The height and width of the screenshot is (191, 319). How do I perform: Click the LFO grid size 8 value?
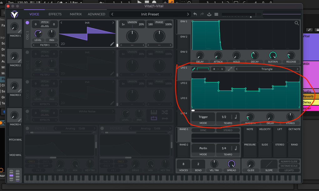click(x=214, y=69)
